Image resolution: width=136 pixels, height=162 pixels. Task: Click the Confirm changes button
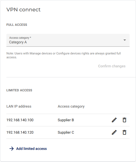click(x=112, y=66)
